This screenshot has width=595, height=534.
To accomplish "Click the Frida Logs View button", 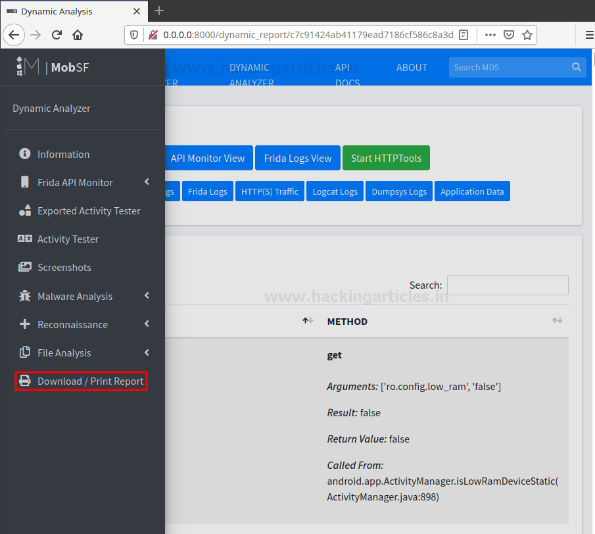I will click(x=298, y=158).
